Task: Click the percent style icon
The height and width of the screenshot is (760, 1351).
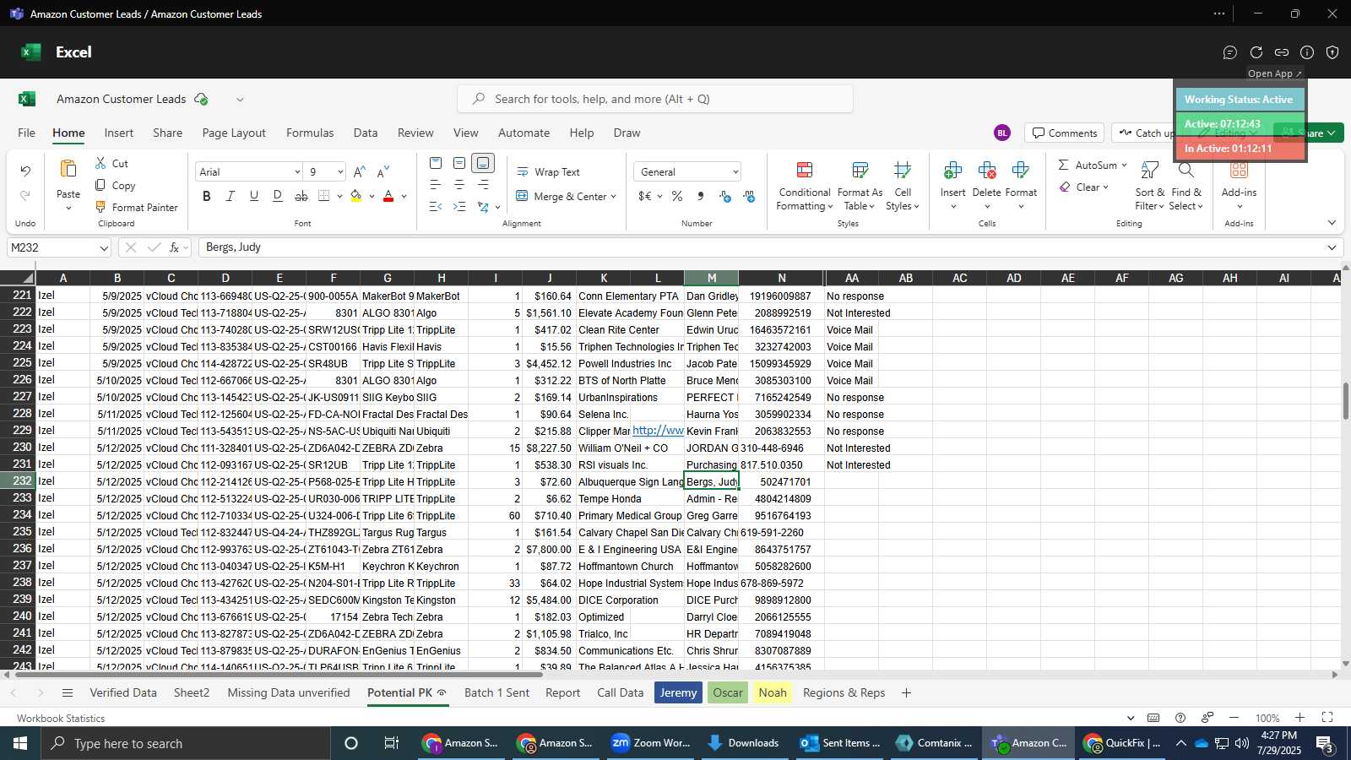Action: tap(677, 196)
